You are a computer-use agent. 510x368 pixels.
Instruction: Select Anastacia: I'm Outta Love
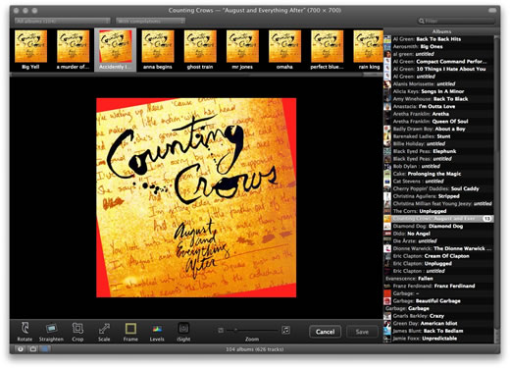tap(438, 107)
